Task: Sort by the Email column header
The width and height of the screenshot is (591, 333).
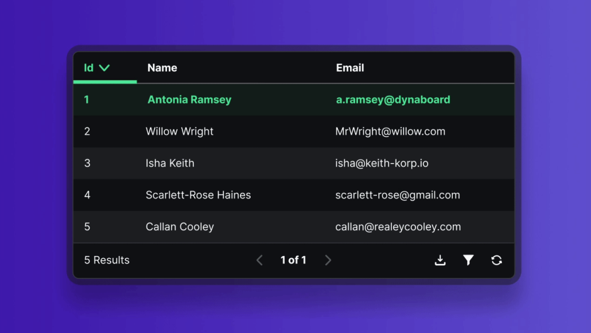Action: tap(350, 68)
